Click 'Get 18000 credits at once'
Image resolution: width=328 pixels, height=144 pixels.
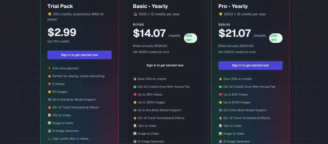(151, 52)
